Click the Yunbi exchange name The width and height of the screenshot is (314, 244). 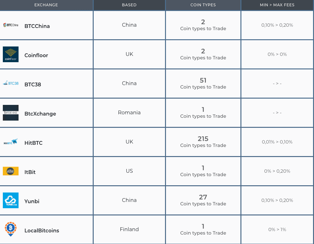(x=32, y=201)
